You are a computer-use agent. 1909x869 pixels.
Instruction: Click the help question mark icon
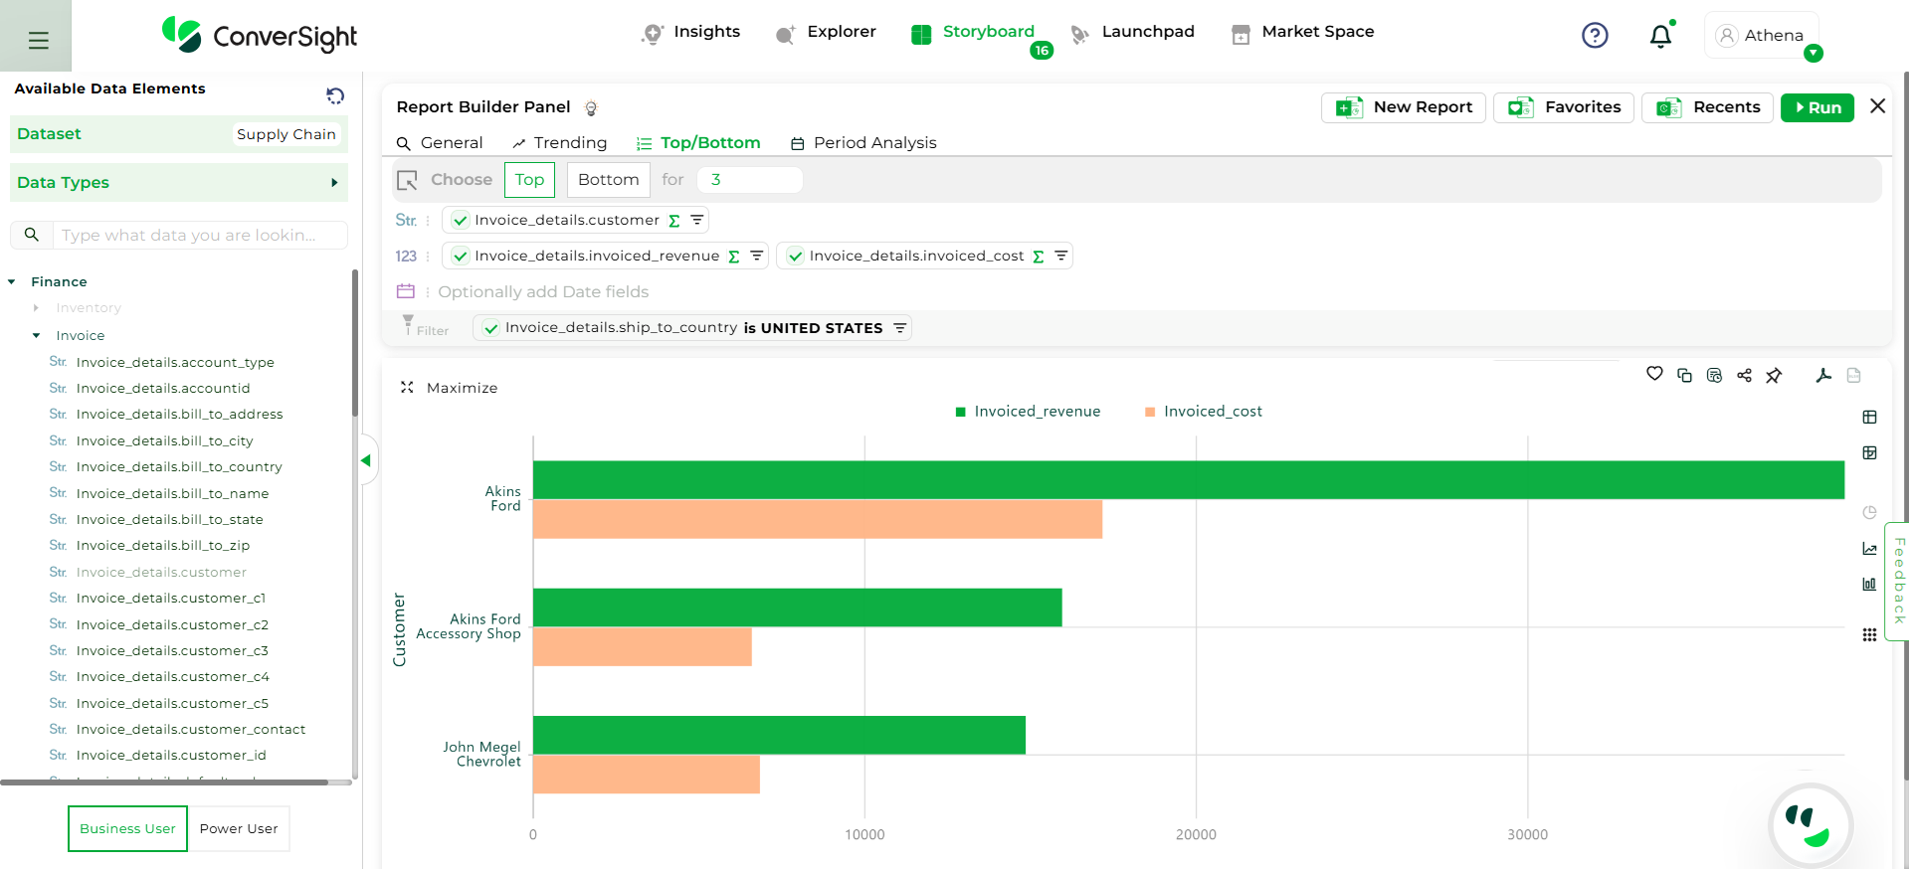pos(1595,36)
